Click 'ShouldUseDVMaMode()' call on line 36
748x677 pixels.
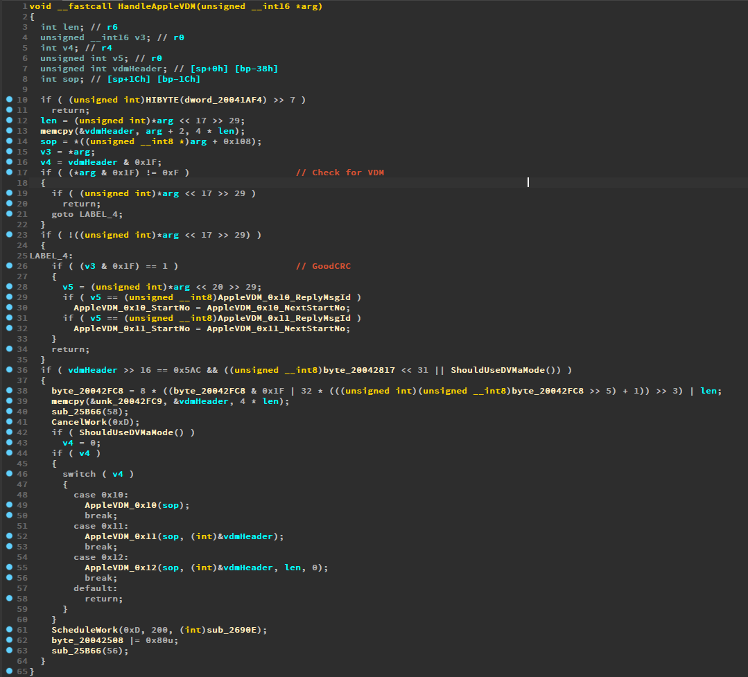505,370
